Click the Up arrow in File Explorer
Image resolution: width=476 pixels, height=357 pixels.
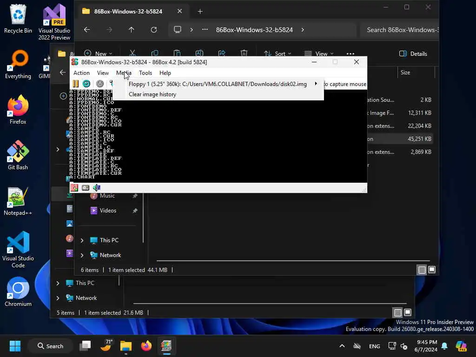point(131,30)
